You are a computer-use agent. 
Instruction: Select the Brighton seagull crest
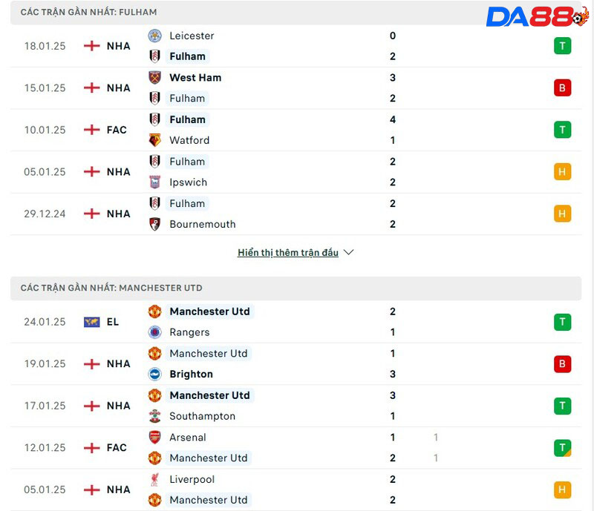point(154,375)
